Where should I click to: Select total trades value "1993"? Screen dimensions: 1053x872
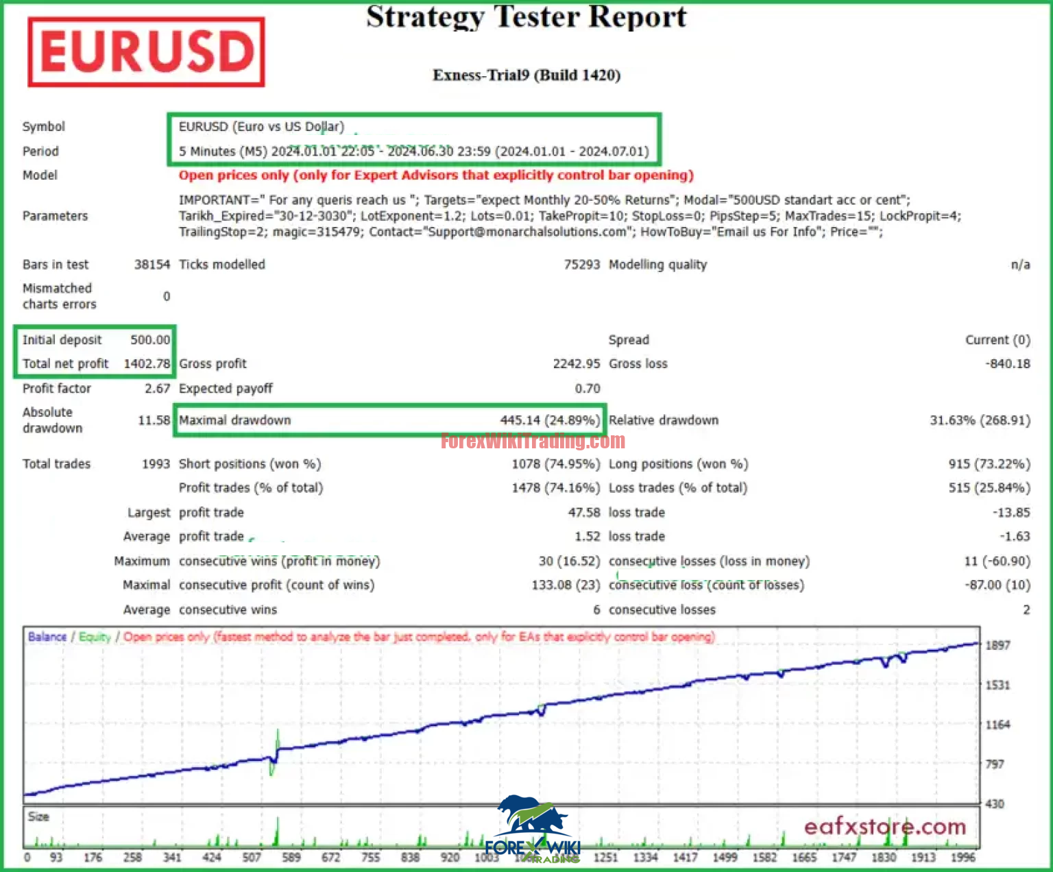pos(156,464)
